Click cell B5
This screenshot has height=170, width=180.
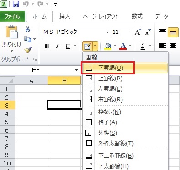(x=64, y=122)
